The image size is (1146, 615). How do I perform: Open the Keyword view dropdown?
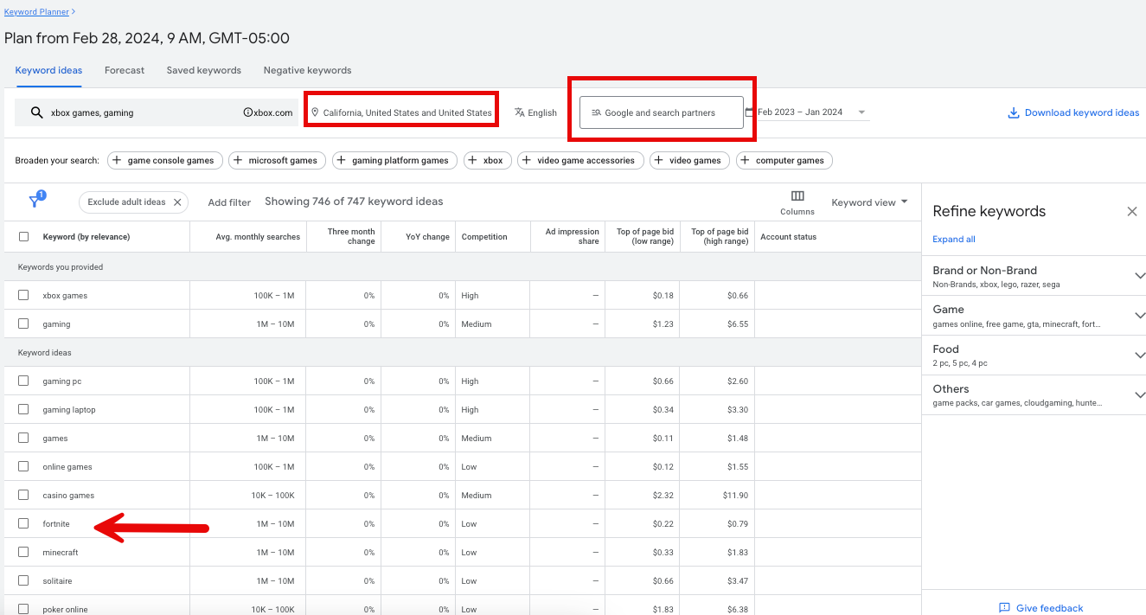pyautogui.click(x=869, y=202)
